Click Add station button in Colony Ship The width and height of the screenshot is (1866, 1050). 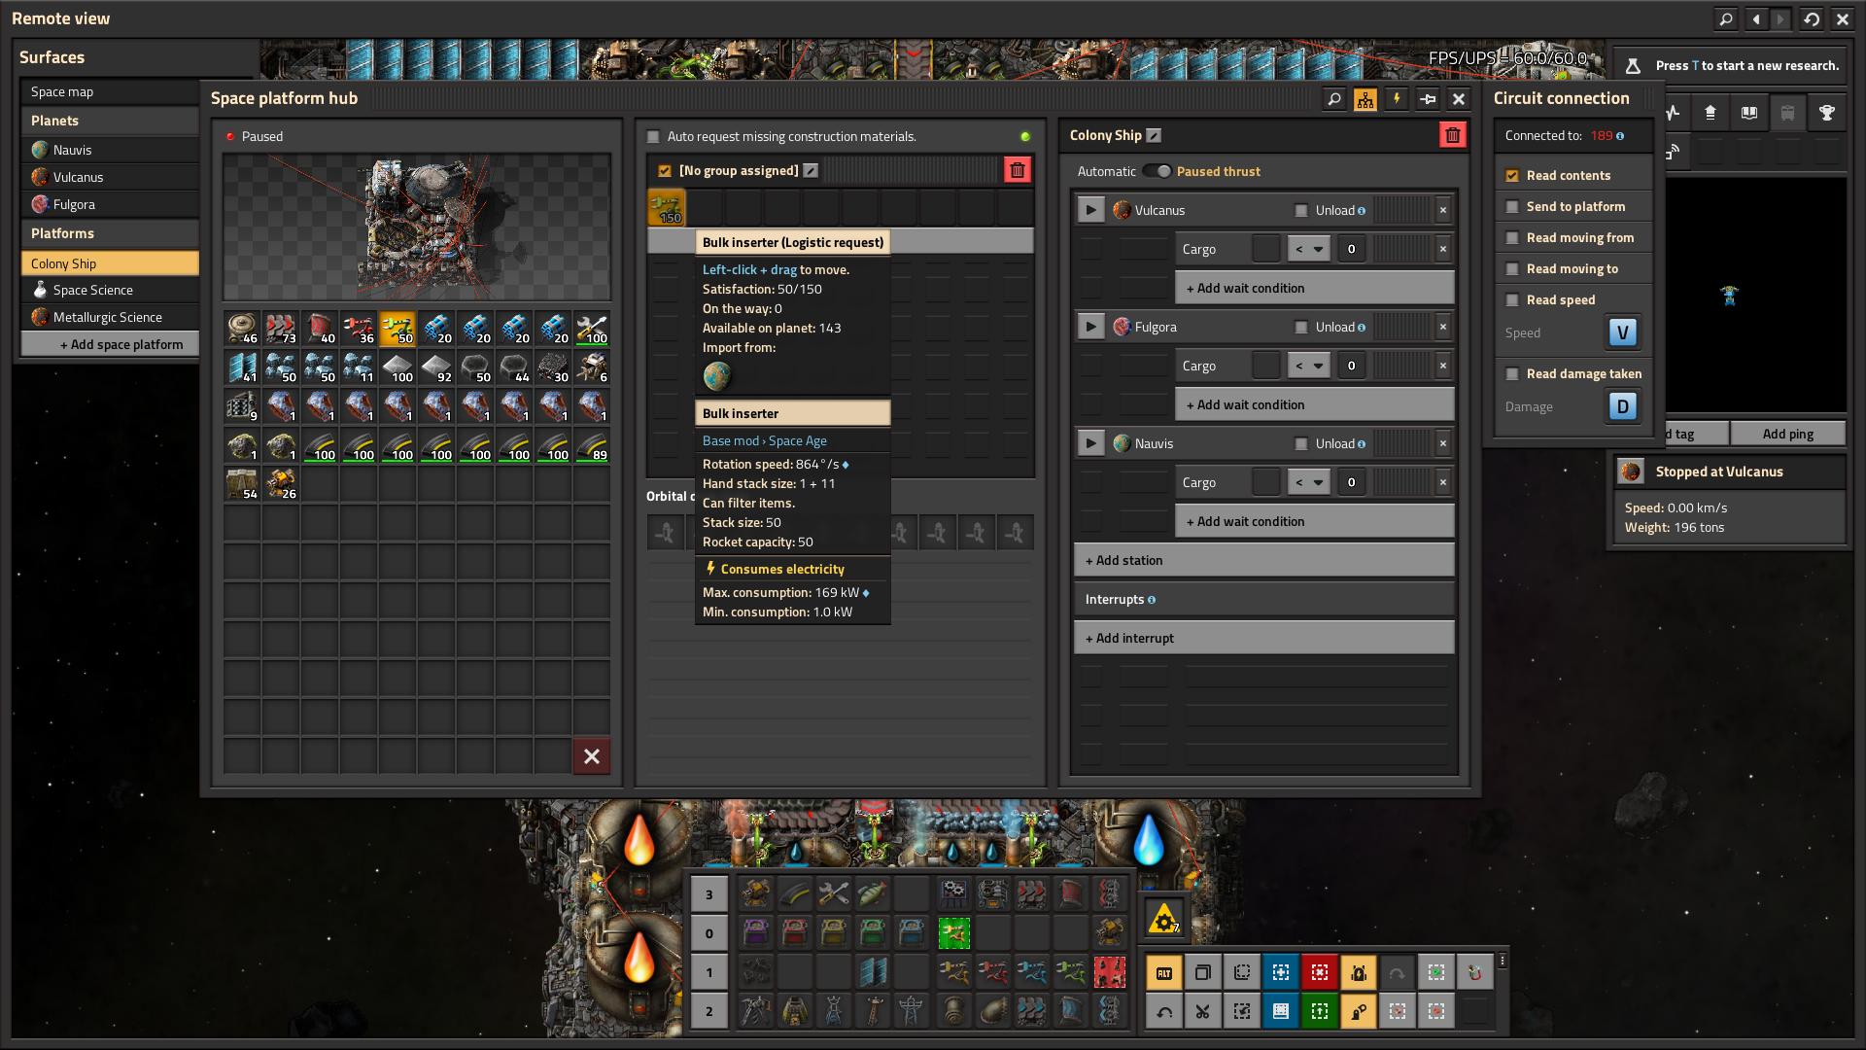[1263, 559]
